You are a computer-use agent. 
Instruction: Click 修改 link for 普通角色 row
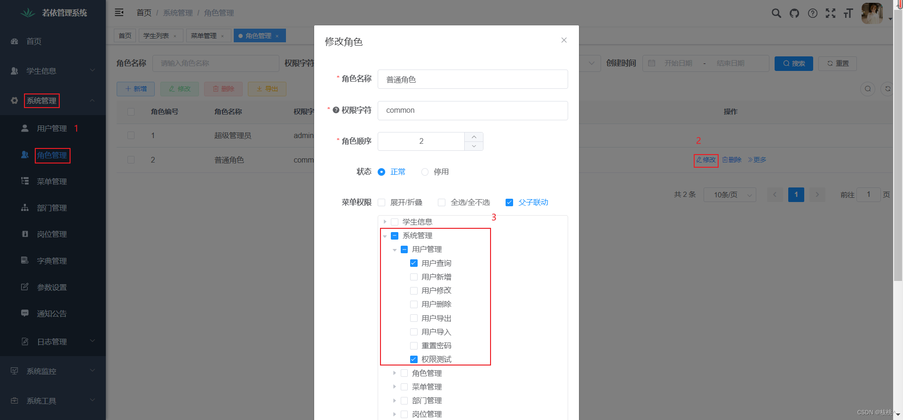pos(706,160)
